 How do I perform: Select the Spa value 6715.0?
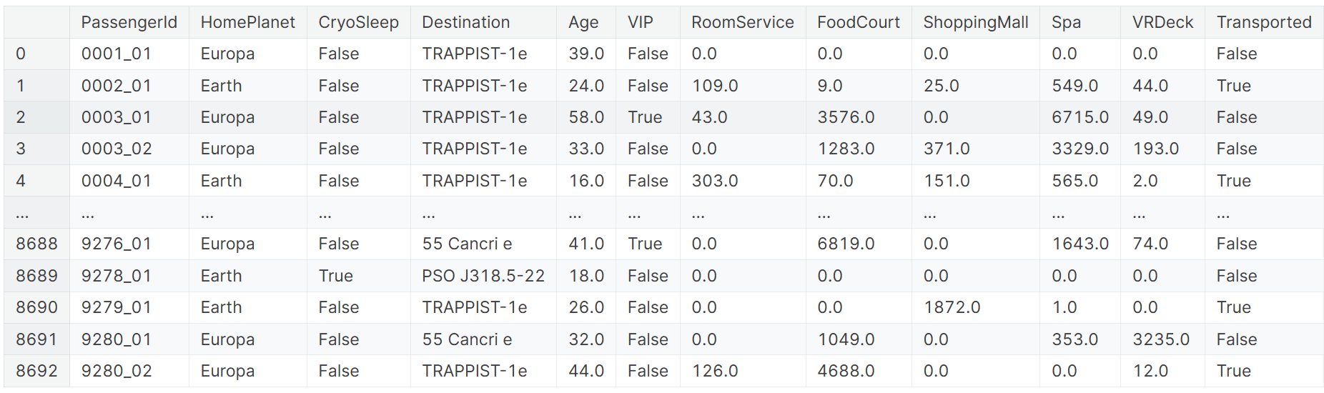1080,117
